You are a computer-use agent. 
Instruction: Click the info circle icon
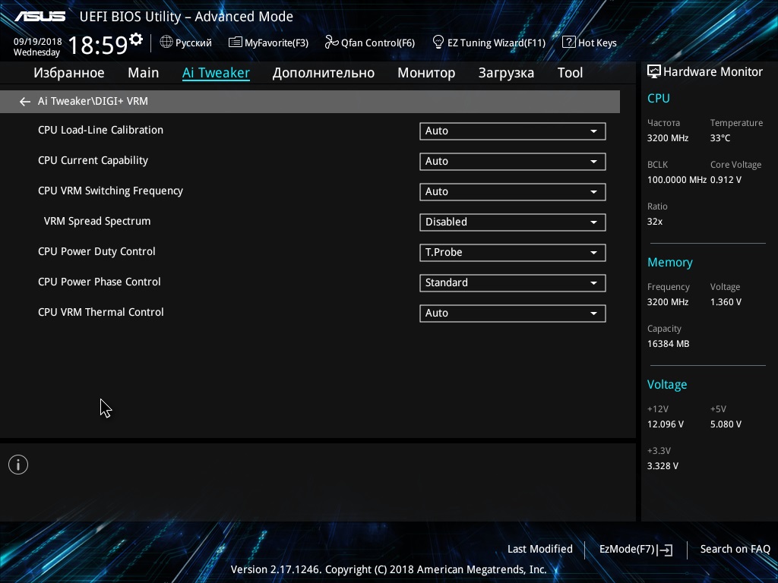point(18,465)
